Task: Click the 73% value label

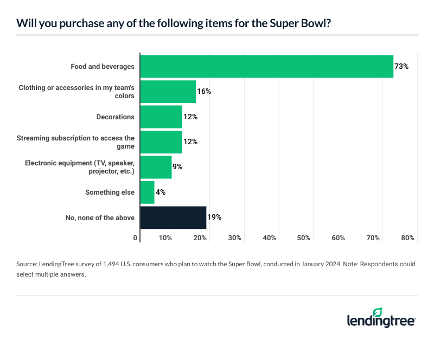Action: tap(401, 67)
